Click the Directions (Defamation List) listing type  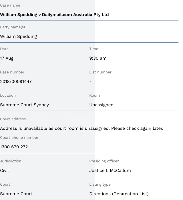pyautogui.click(x=119, y=194)
